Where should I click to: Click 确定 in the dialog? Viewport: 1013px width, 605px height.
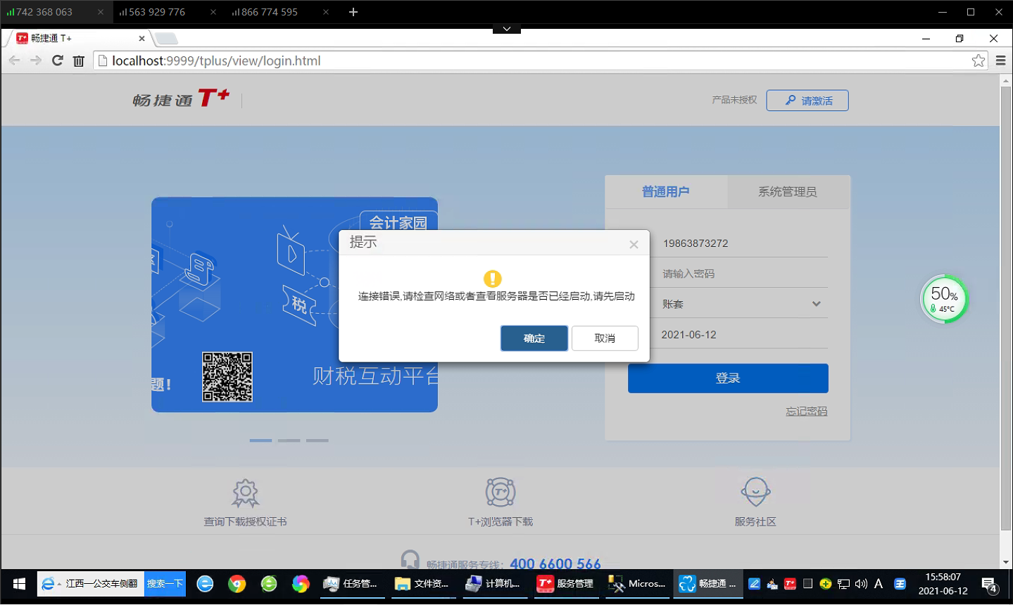click(x=534, y=338)
